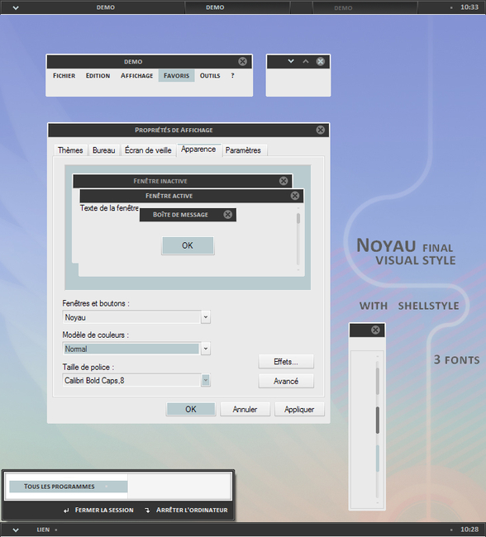
Task: Click the Avancé button
Action: [286, 381]
